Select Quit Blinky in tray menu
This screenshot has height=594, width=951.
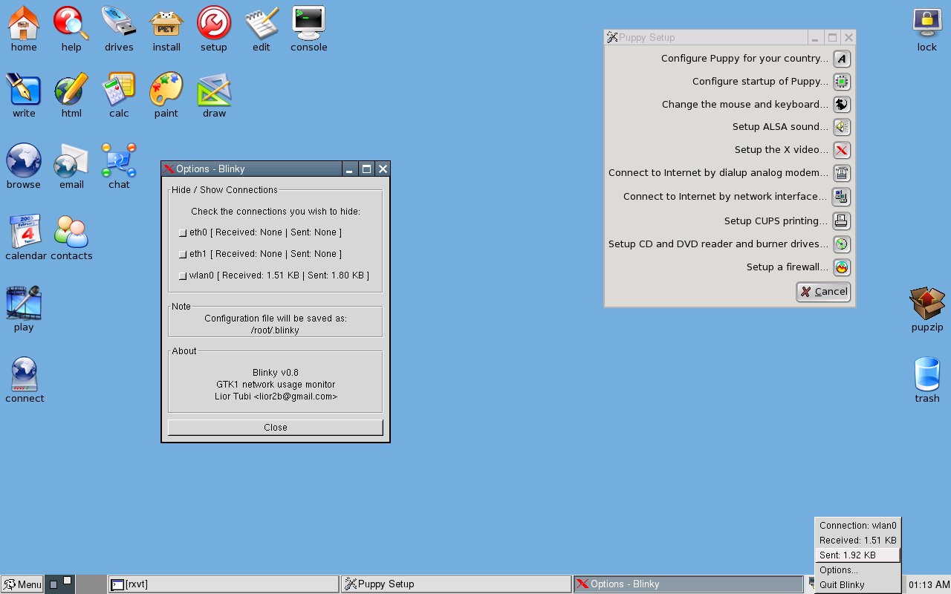click(857, 585)
